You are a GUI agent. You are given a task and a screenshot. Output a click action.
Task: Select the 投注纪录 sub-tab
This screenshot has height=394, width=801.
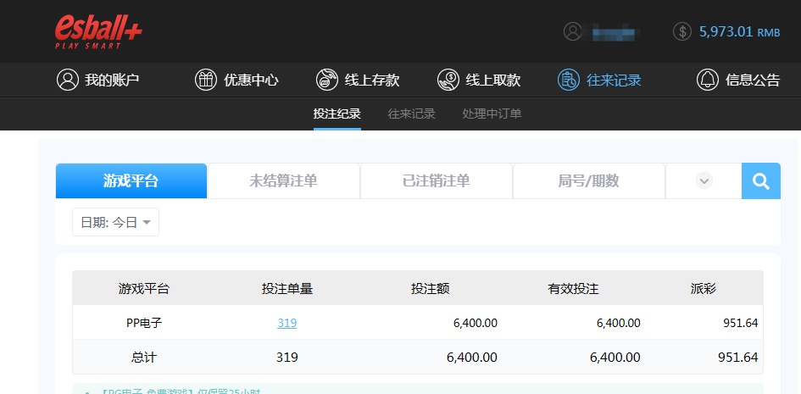click(x=337, y=114)
